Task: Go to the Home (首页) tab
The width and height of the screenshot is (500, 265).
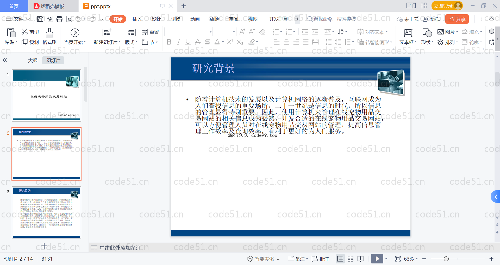Action: point(14,6)
